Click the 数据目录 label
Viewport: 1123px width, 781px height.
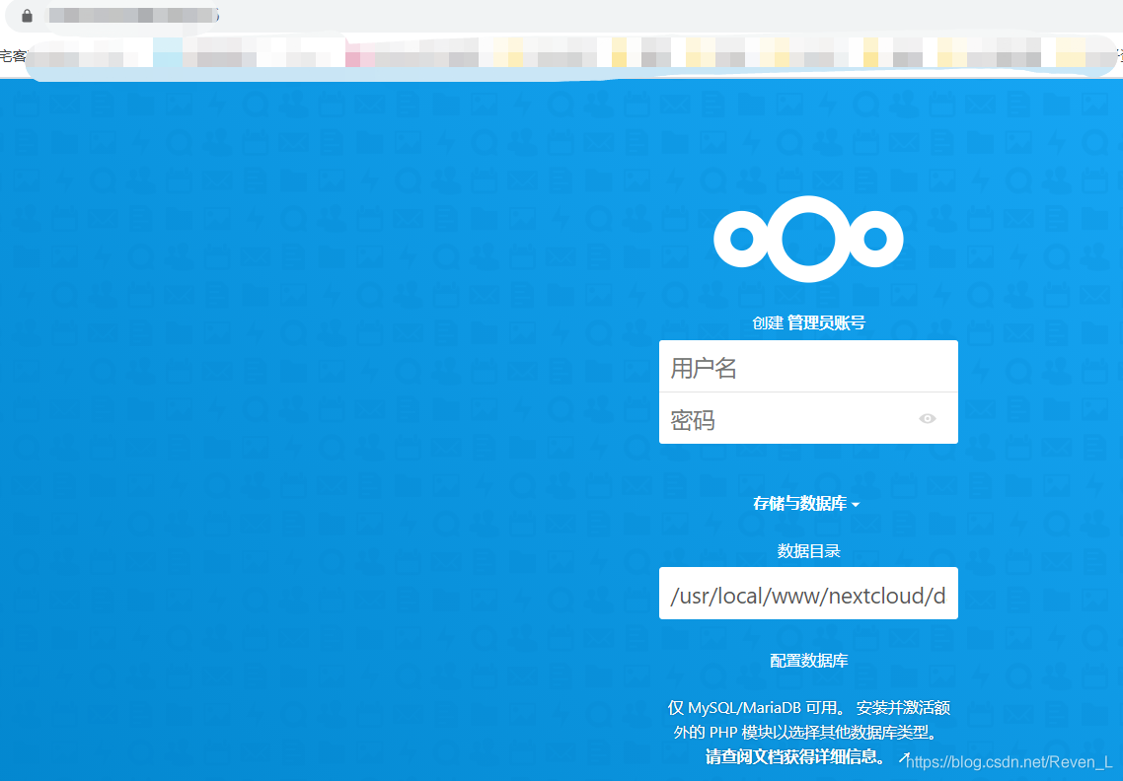(x=808, y=550)
